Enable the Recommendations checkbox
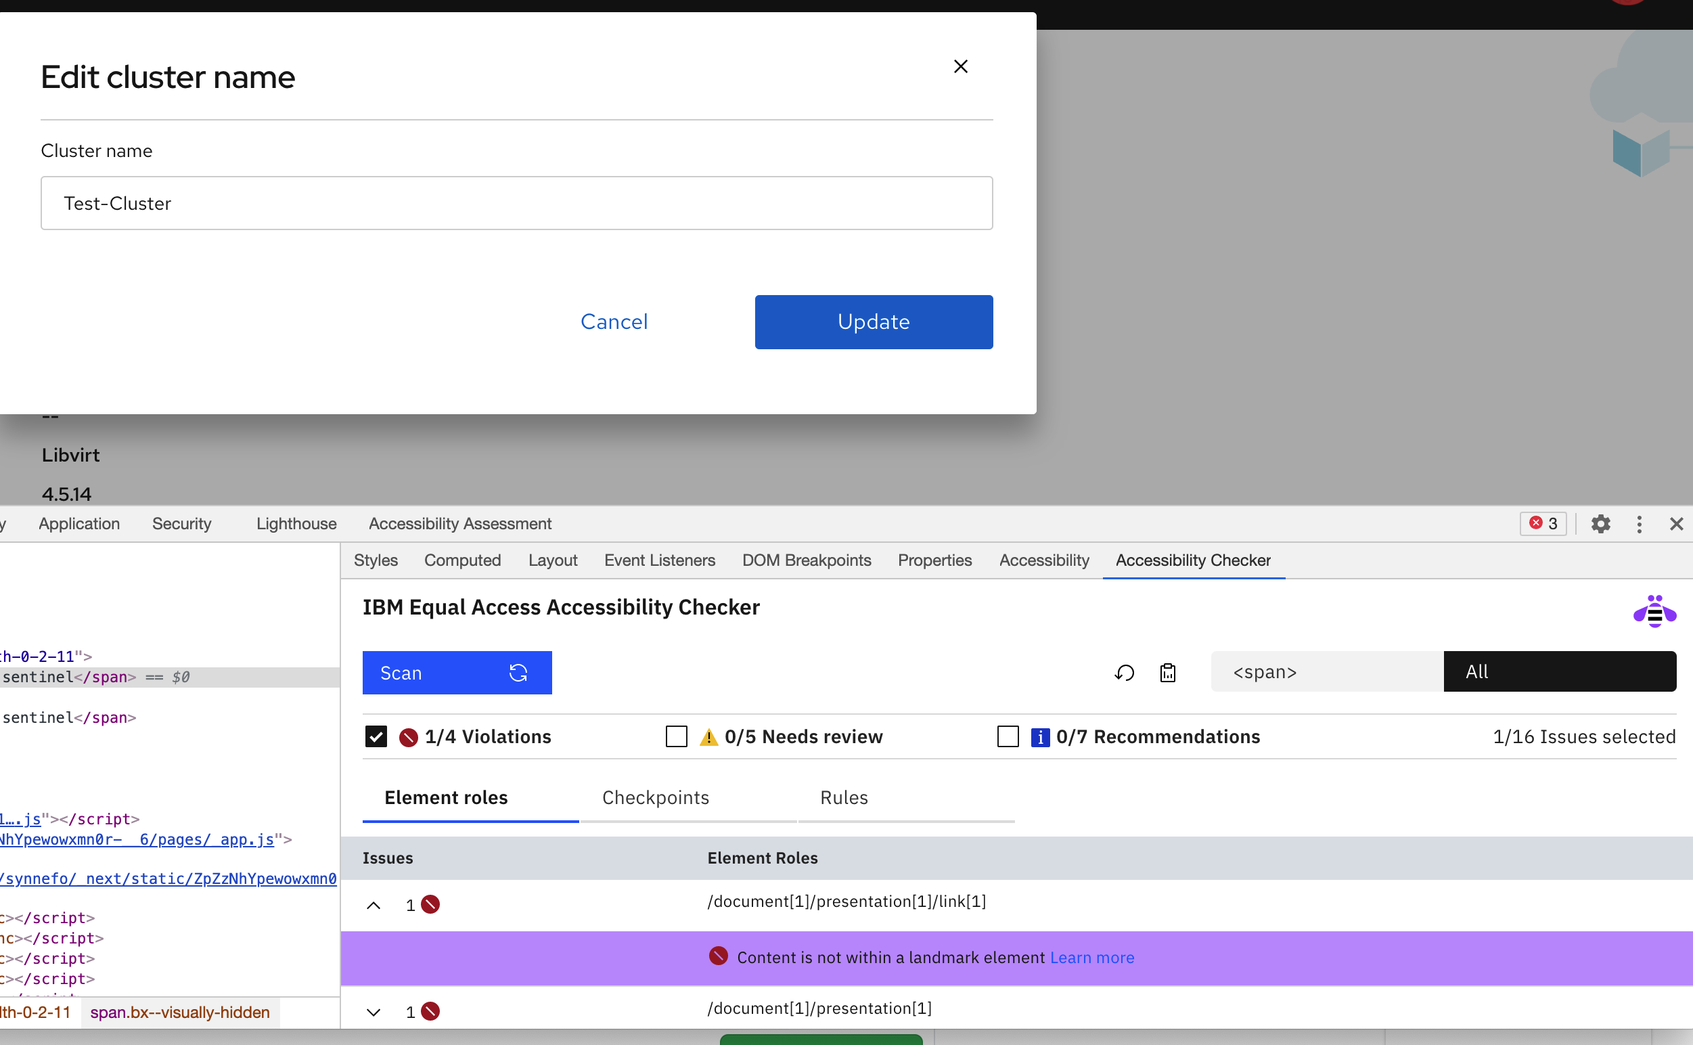 (x=1008, y=736)
